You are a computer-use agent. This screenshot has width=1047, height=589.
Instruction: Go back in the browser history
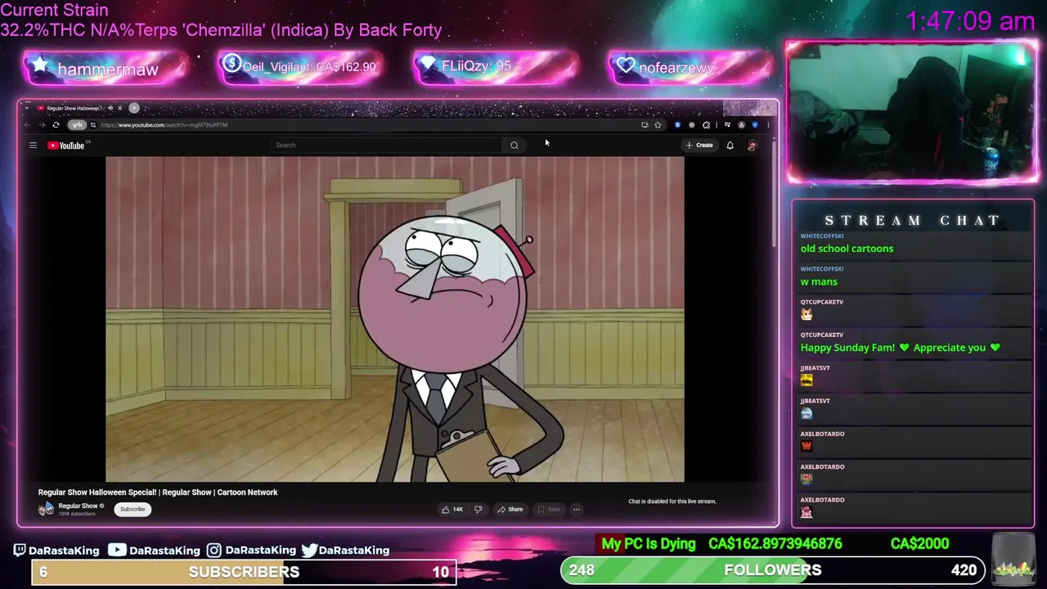pyautogui.click(x=27, y=125)
